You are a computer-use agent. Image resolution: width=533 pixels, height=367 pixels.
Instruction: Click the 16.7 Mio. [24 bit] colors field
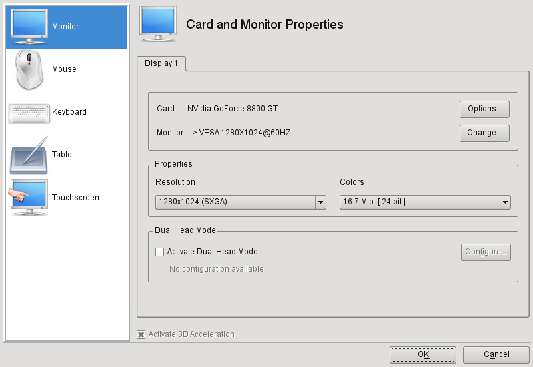click(419, 202)
